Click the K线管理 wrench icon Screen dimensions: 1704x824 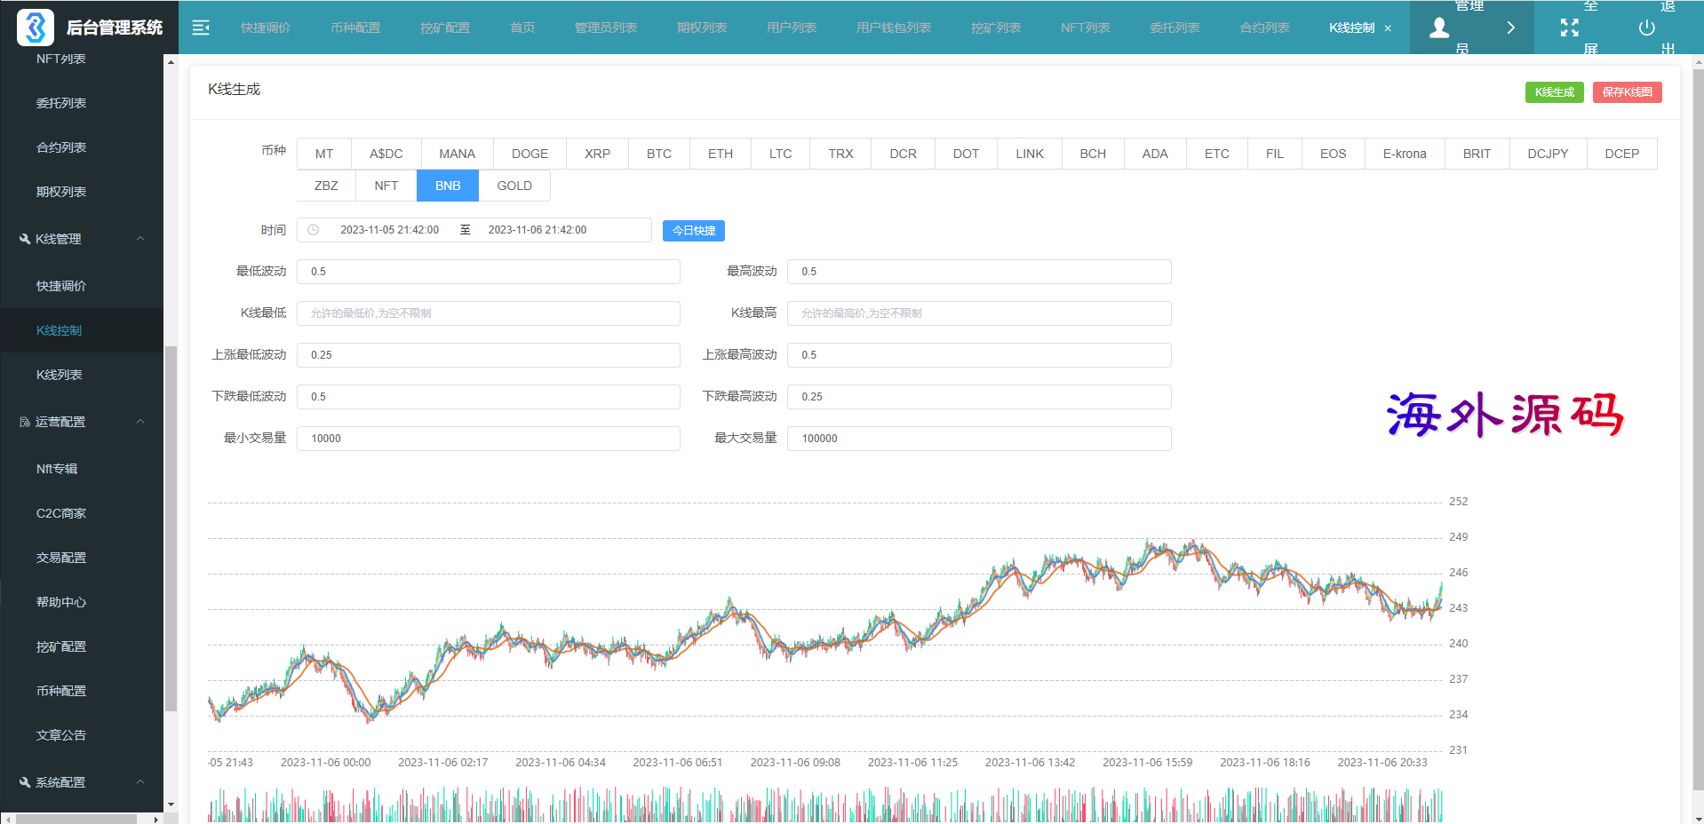point(25,239)
